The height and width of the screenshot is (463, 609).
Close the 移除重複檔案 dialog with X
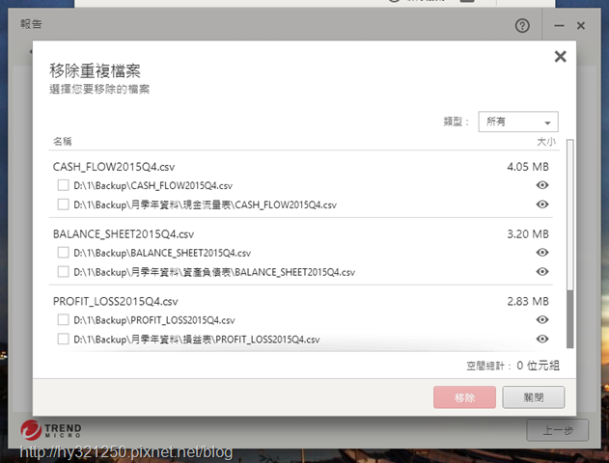point(560,57)
